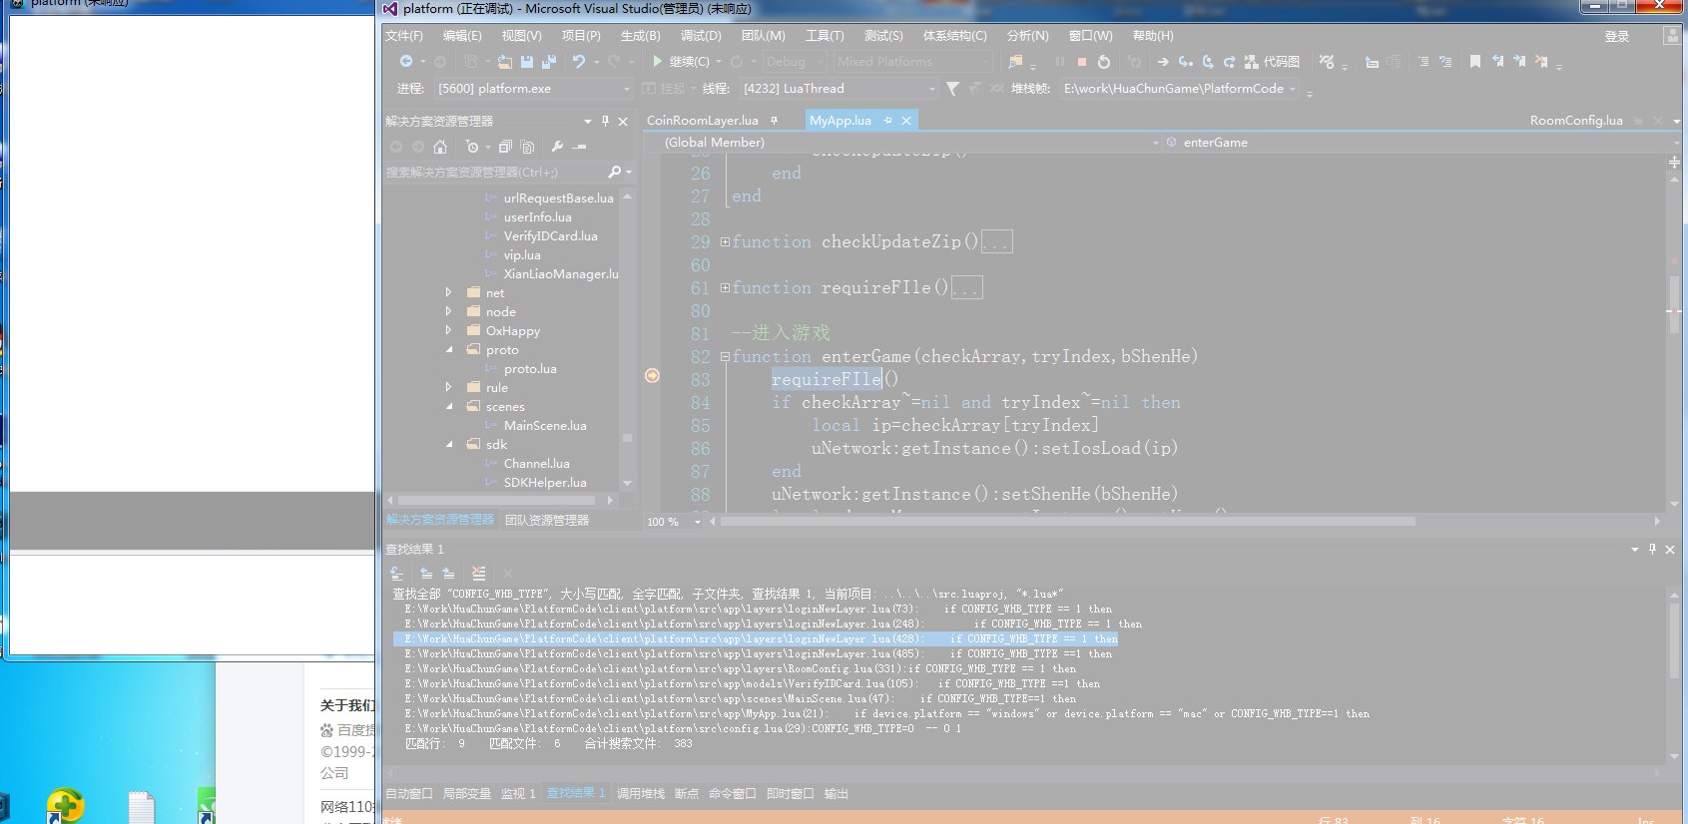Click the Solution Explorer search input field
The height and width of the screenshot is (824, 1688).
[495, 173]
